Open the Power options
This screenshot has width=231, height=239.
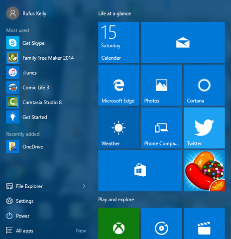(x=18, y=216)
